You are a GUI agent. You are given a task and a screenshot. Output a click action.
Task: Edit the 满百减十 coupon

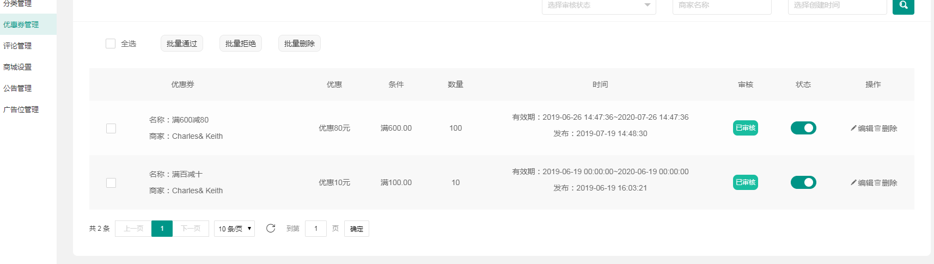click(862, 183)
